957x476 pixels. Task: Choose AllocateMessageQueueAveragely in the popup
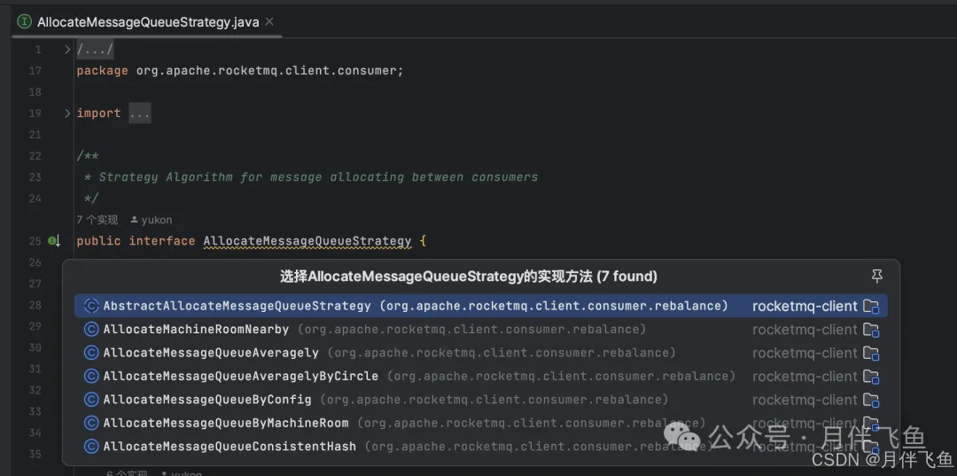point(210,353)
